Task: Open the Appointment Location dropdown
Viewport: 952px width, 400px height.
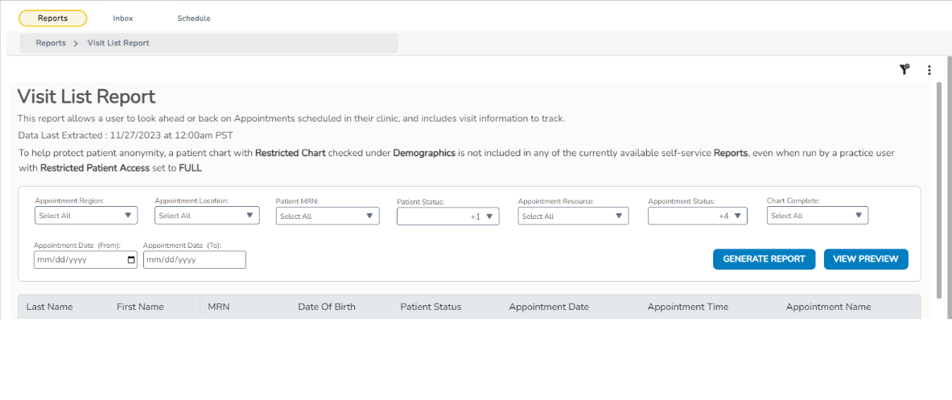Action: 207,216
